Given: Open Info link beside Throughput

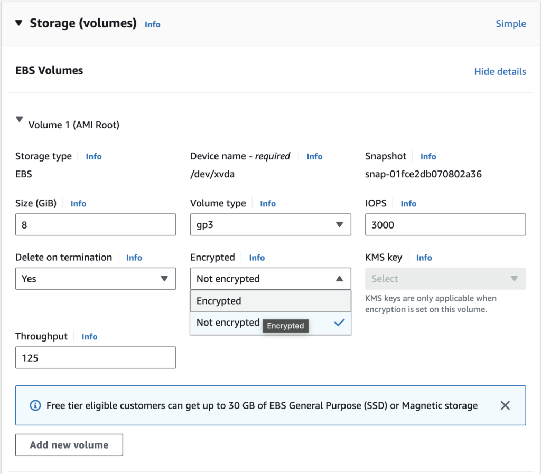Looking at the screenshot, I should coord(89,337).
